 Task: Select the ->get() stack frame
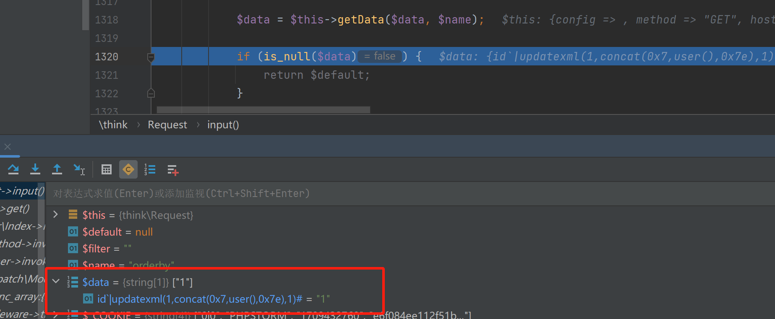pyautogui.click(x=18, y=209)
